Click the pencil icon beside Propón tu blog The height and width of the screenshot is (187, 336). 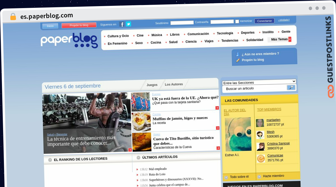coord(238,60)
